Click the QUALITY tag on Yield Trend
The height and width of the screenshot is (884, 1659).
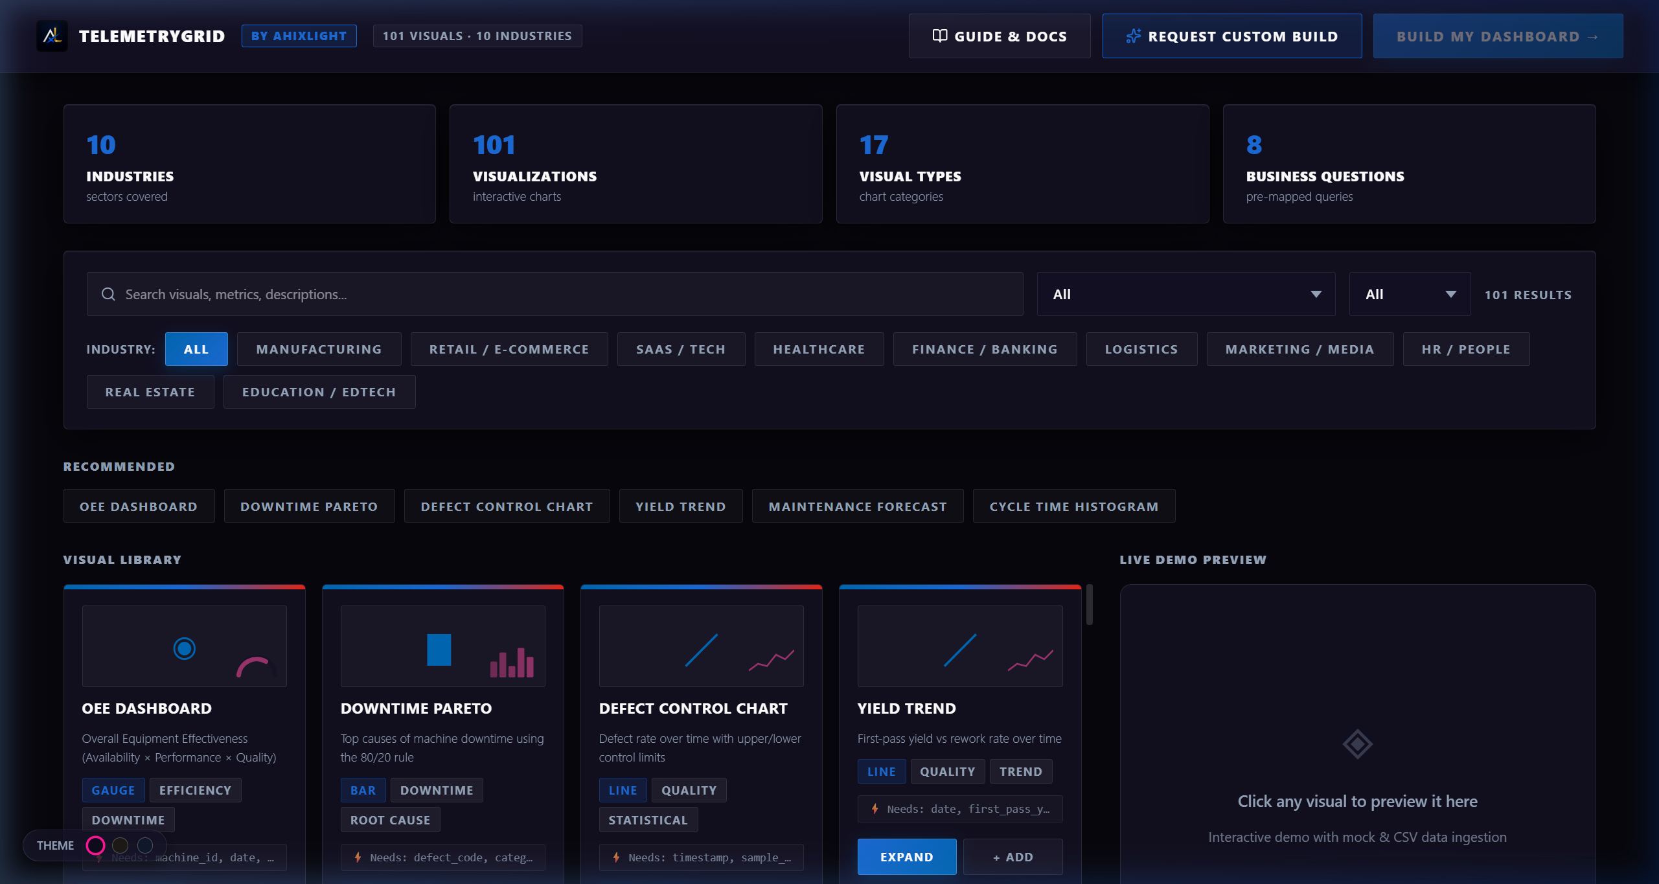tap(948, 771)
